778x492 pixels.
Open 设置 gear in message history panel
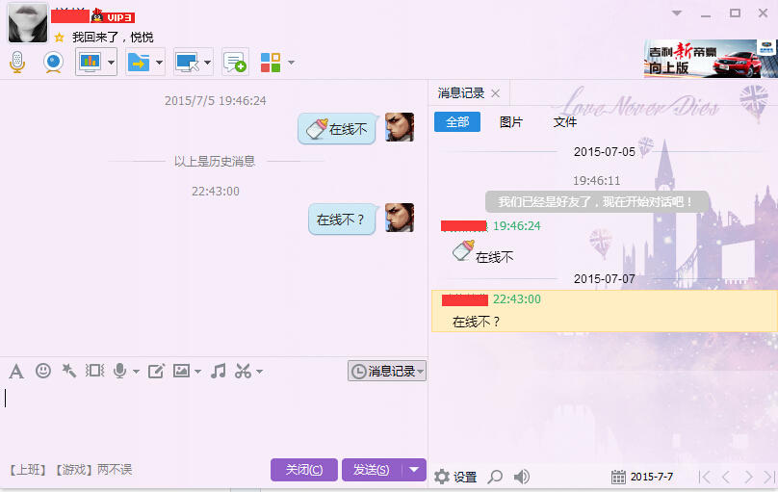(455, 477)
